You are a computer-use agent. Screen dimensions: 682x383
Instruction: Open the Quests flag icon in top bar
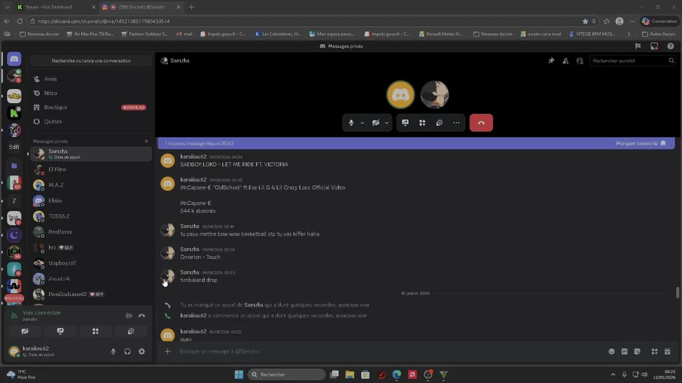pos(638,46)
